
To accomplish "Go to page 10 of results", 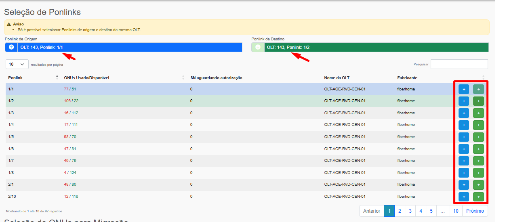I will click(x=455, y=211).
